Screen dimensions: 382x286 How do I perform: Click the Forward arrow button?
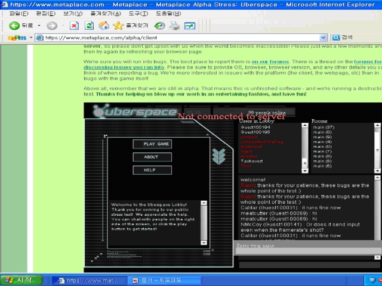(52, 25)
